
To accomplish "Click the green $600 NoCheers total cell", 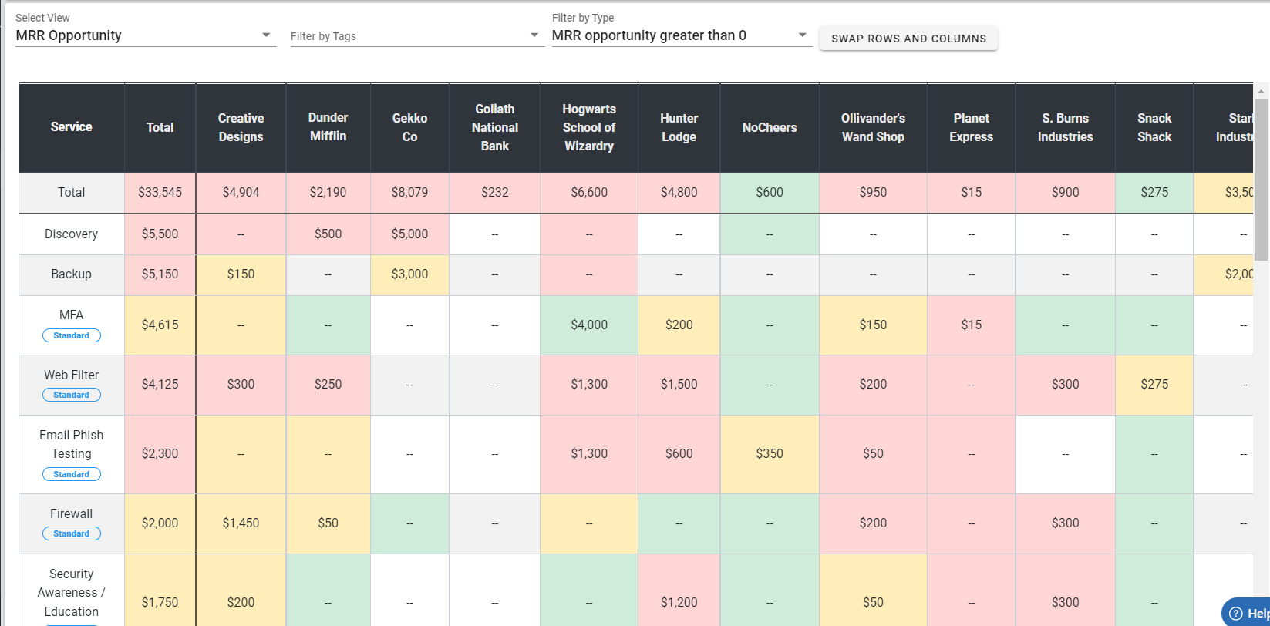I will (770, 193).
